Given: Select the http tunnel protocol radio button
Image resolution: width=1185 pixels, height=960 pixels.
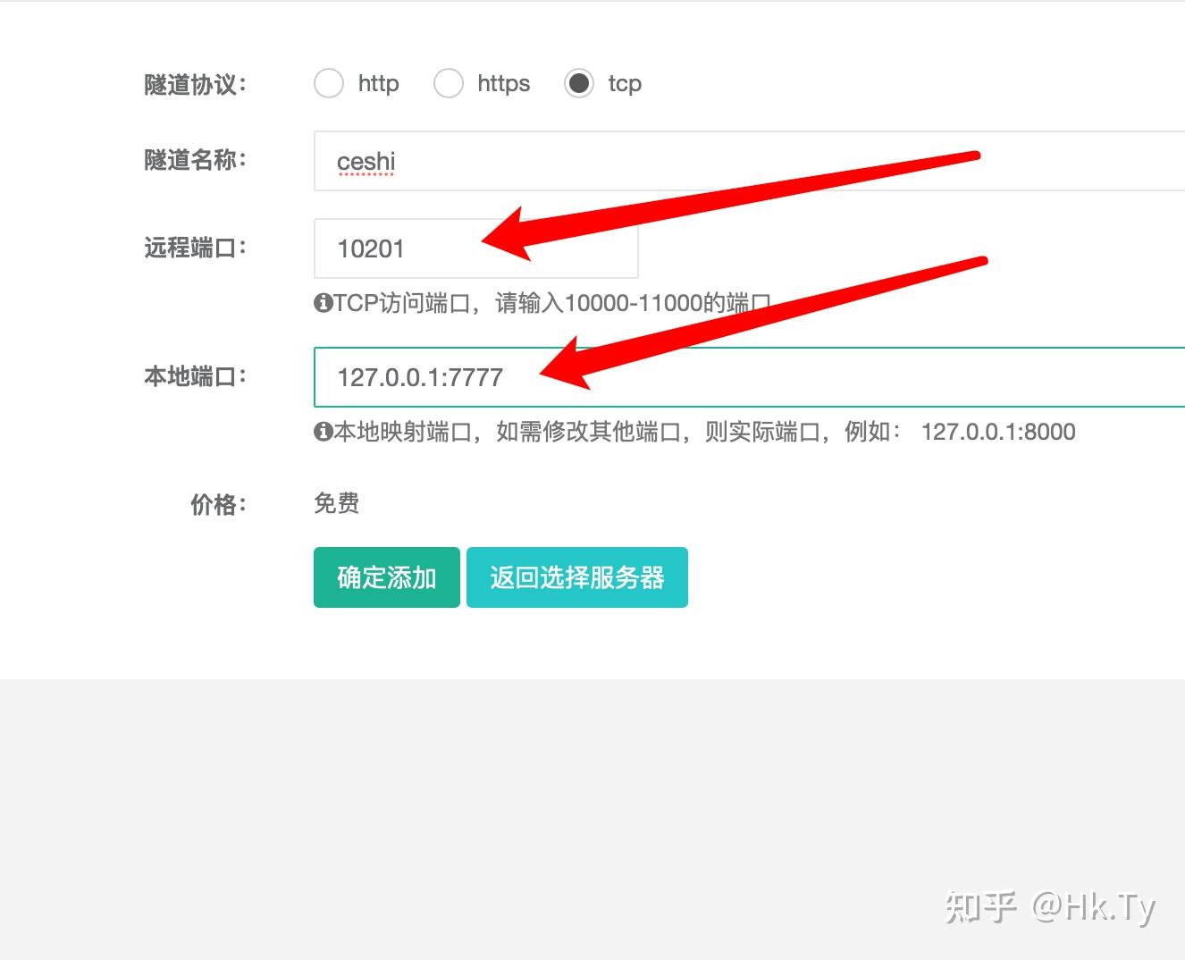Looking at the screenshot, I should click(329, 83).
